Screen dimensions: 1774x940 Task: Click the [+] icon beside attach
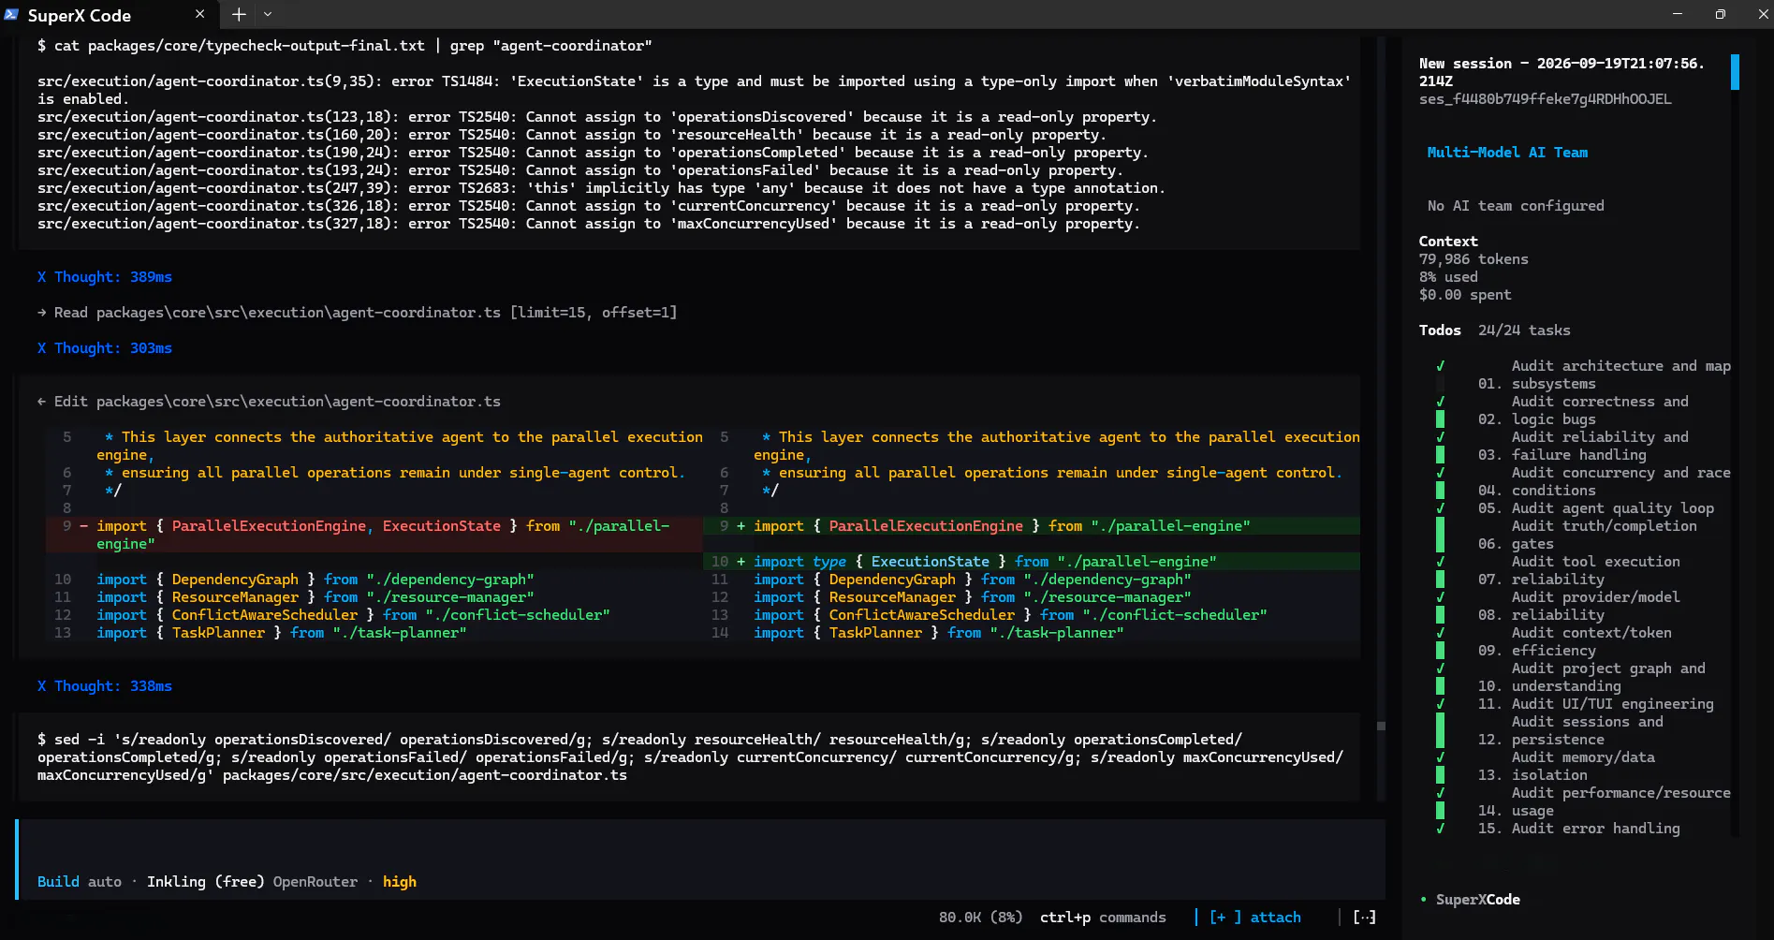[1225, 918]
